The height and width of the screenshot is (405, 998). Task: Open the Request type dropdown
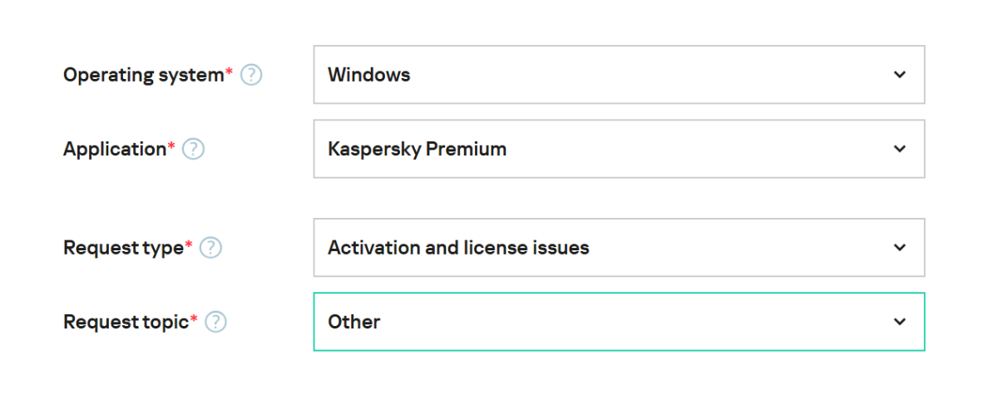click(x=618, y=248)
